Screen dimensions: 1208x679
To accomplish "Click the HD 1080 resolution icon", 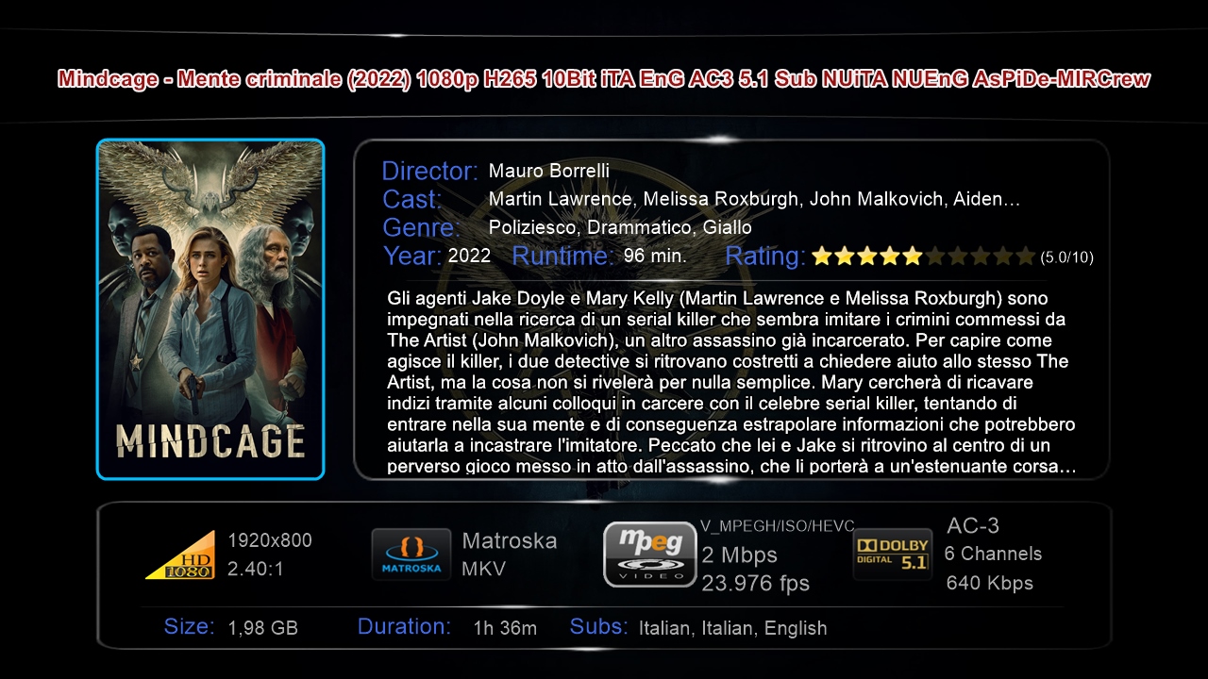I will (x=180, y=555).
